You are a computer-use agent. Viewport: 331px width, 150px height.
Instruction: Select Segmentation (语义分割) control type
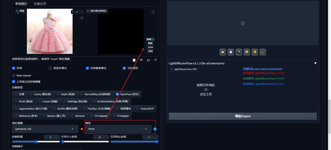tap(31, 109)
